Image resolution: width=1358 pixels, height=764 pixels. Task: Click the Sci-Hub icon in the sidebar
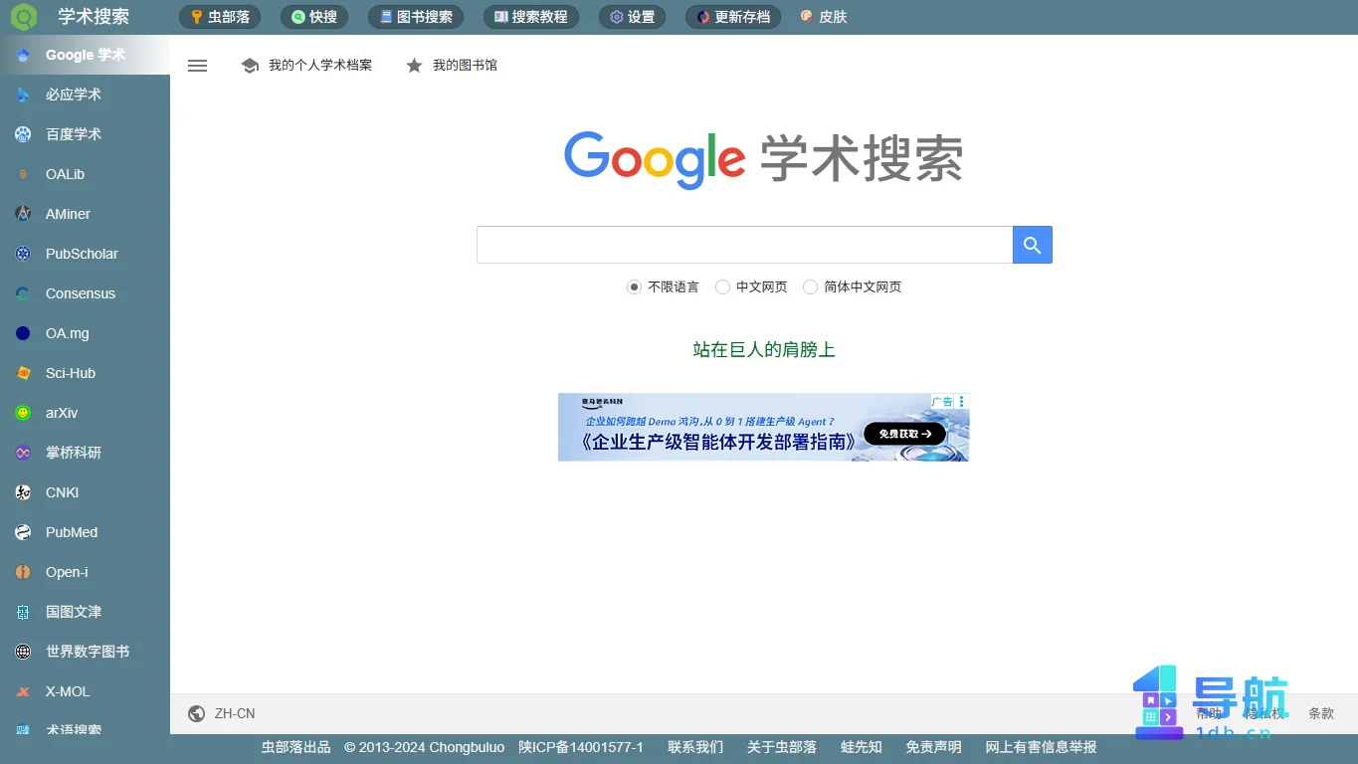click(x=23, y=373)
